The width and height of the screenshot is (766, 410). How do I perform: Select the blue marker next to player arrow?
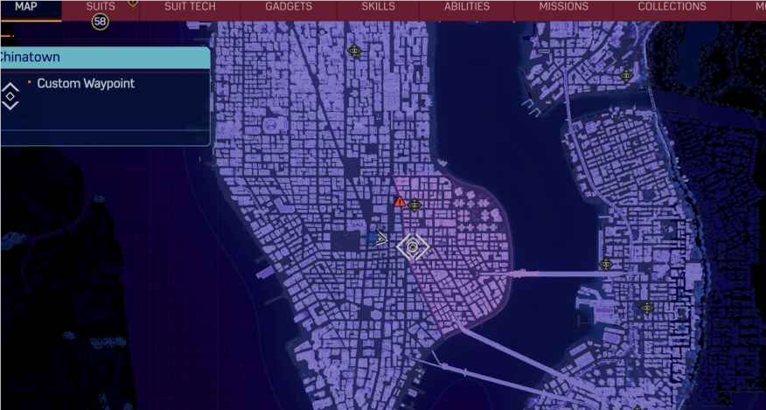coord(372,238)
